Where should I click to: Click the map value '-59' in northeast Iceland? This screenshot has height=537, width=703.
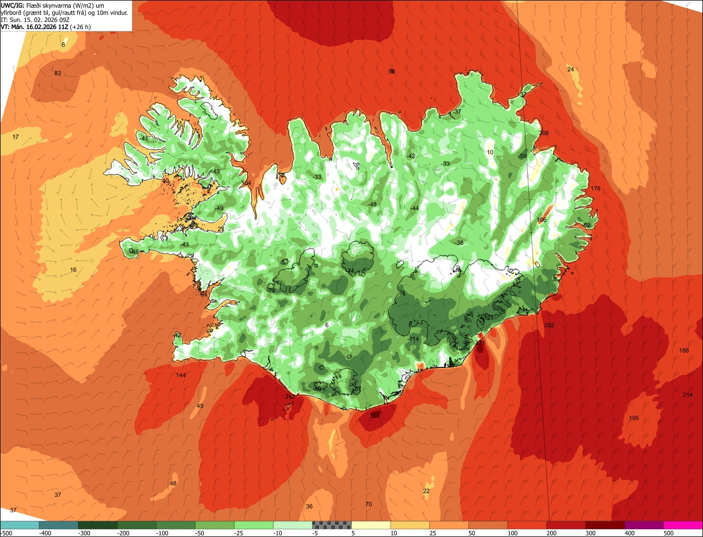tap(522, 156)
